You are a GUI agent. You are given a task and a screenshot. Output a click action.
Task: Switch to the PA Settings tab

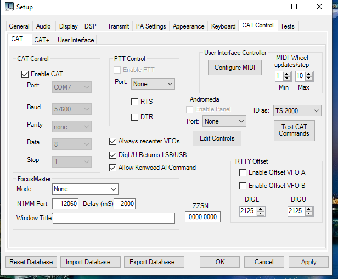tap(151, 26)
